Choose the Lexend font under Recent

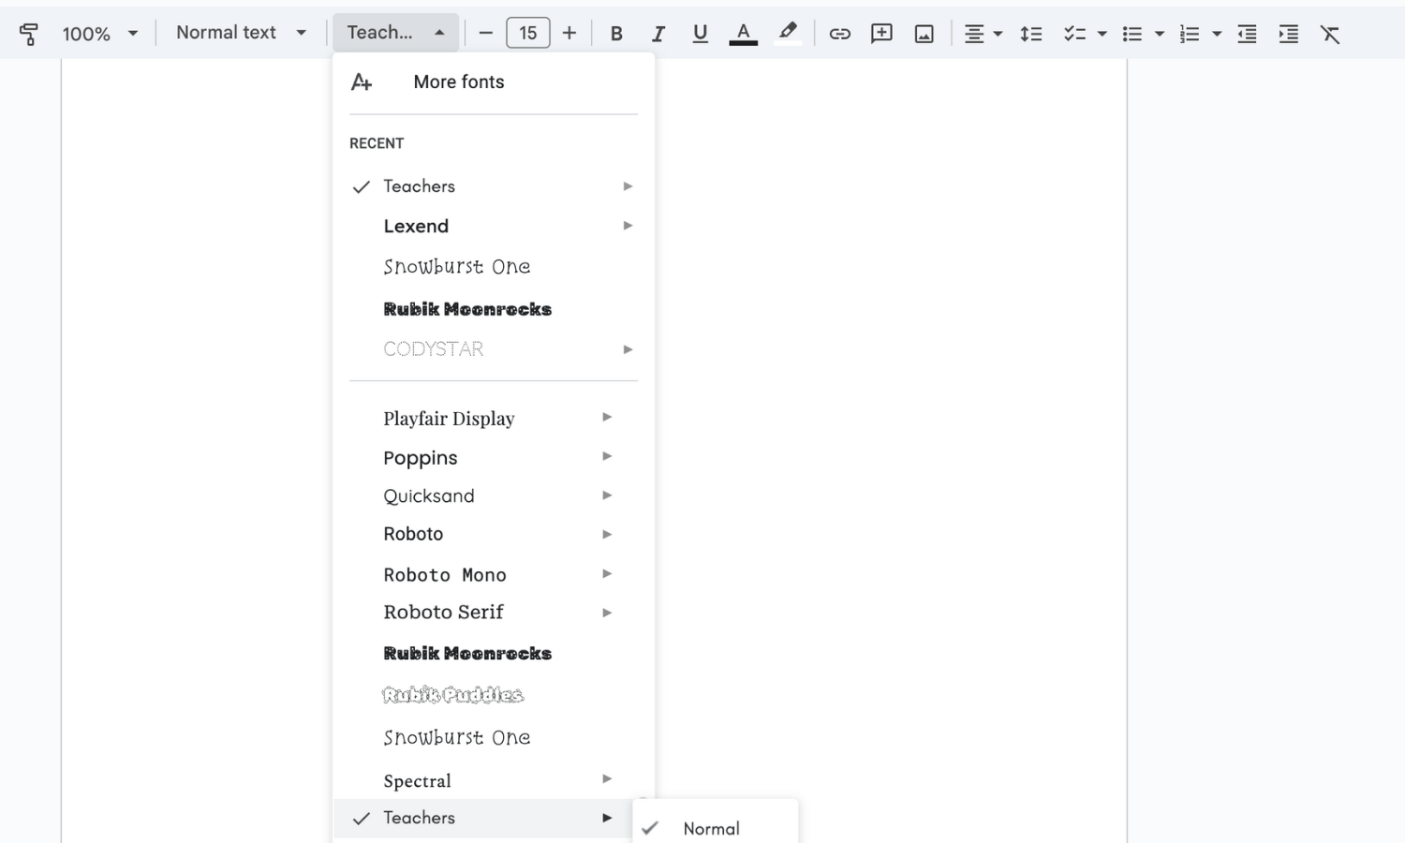pos(416,226)
